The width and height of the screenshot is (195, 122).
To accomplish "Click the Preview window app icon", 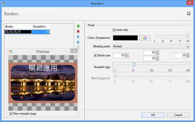I will (x=11, y=52).
